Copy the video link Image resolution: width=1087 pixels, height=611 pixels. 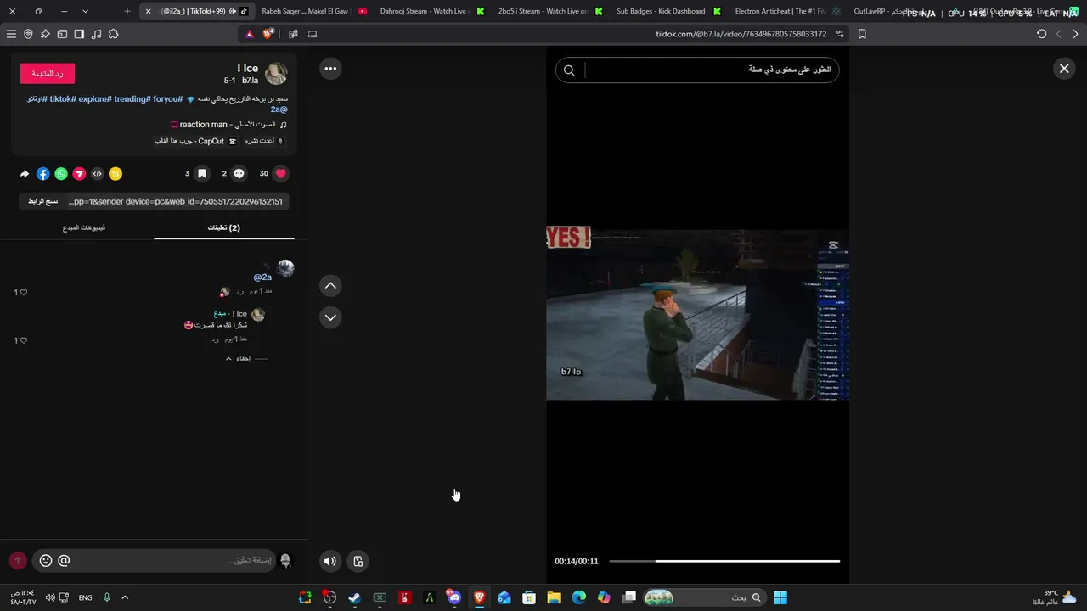click(42, 201)
